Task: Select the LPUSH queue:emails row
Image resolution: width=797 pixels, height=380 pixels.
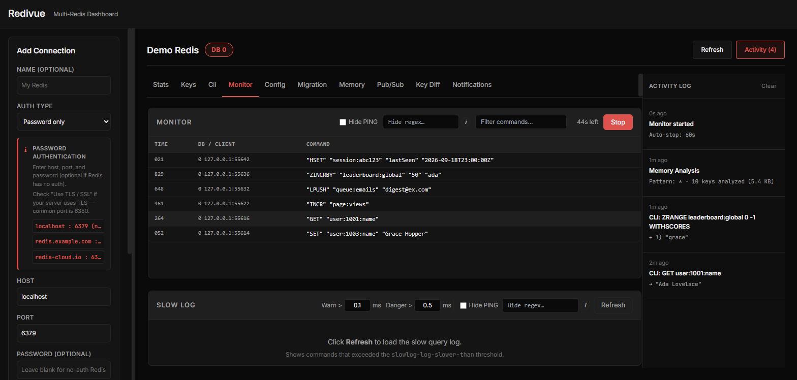Action: (394, 189)
